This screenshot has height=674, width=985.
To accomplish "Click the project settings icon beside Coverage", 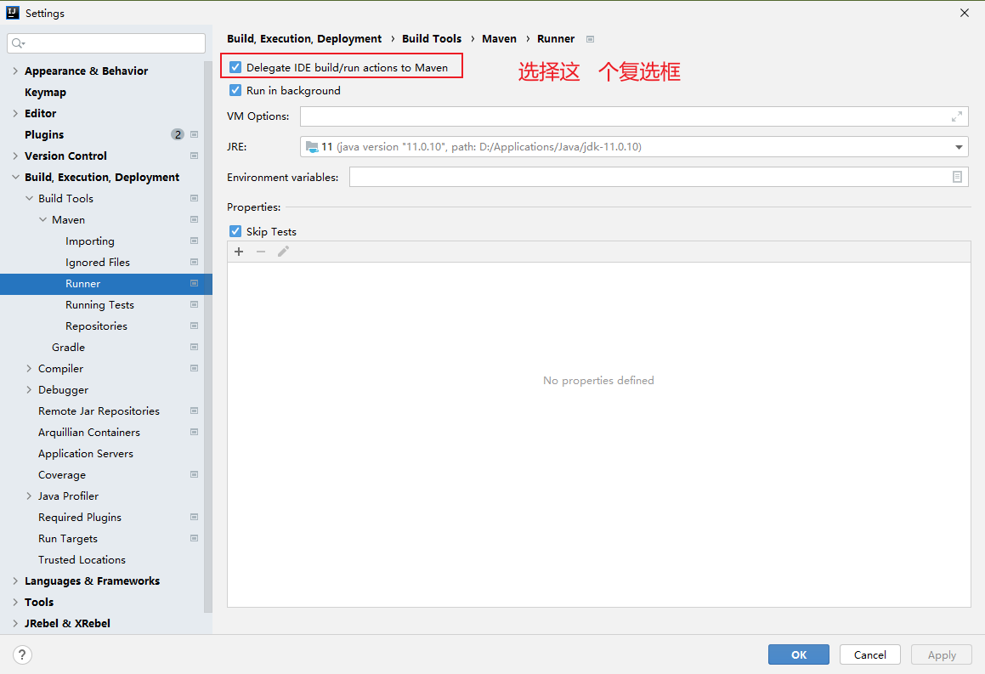I will click(x=194, y=475).
